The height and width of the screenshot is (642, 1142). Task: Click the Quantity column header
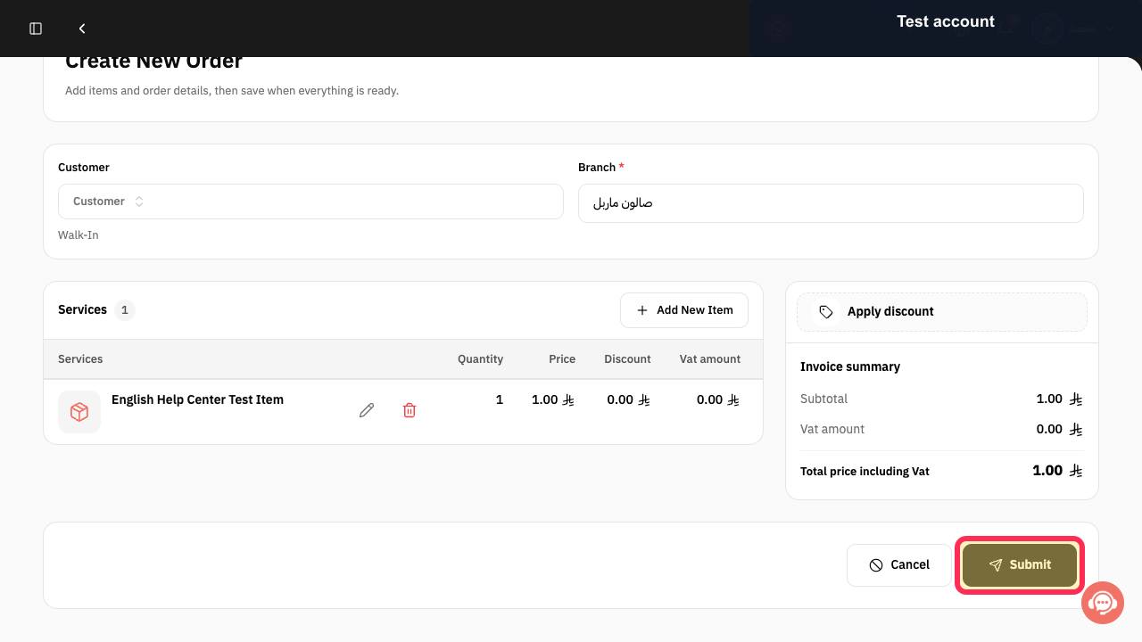pyautogui.click(x=480, y=359)
